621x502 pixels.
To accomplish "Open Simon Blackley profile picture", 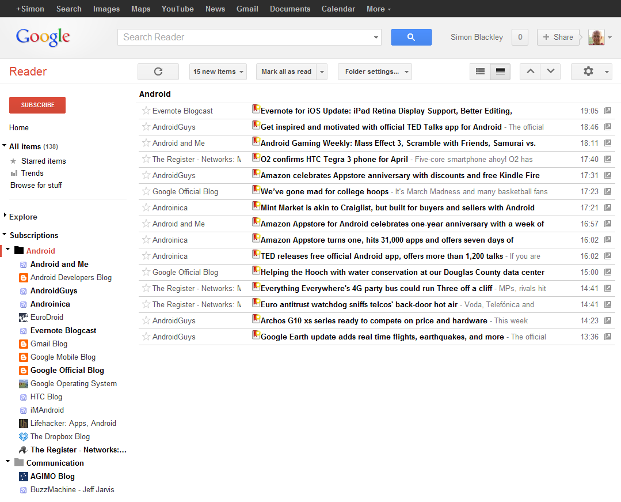I will coord(596,37).
